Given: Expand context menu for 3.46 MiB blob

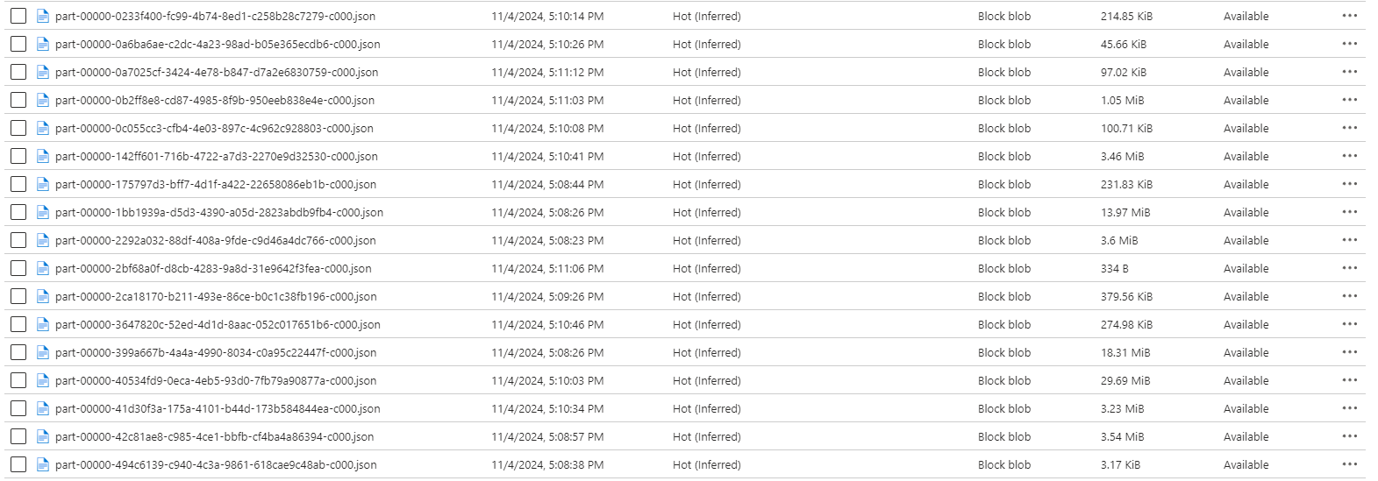Looking at the screenshot, I should (1349, 156).
